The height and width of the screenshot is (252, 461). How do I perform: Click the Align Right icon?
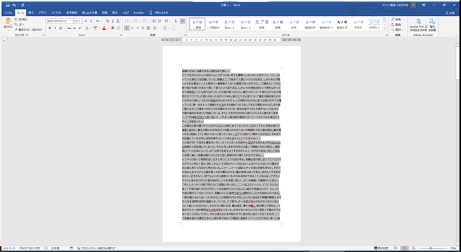[138, 28]
